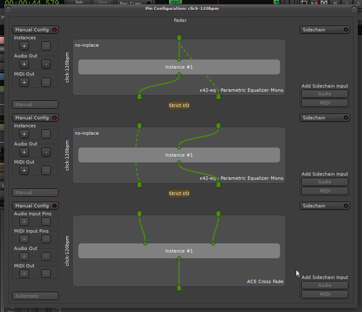
Task: Select Instance #1 box of ACE Cross Fade
Action: point(179,251)
